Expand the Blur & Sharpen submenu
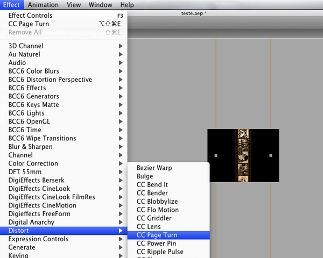The height and width of the screenshot is (258, 323). pyautogui.click(x=31, y=147)
